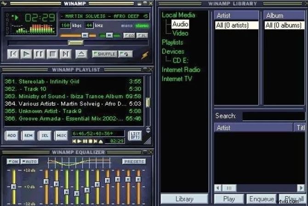
Task: Select playlist entry 362 Track 10
Action: (x=73, y=89)
